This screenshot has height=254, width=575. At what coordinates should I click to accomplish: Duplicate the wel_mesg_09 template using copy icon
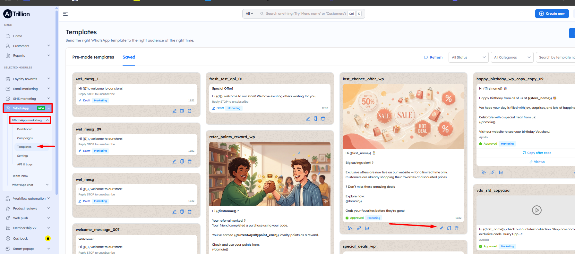pos(182,162)
